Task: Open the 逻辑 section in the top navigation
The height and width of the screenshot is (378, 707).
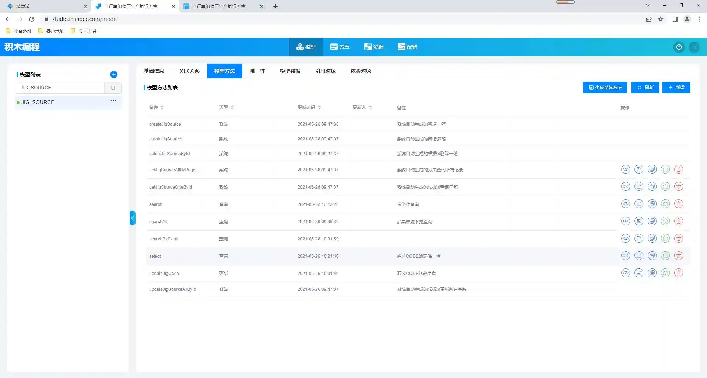Action: tap(374, 47)
